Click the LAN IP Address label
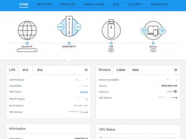 (17, 80)
